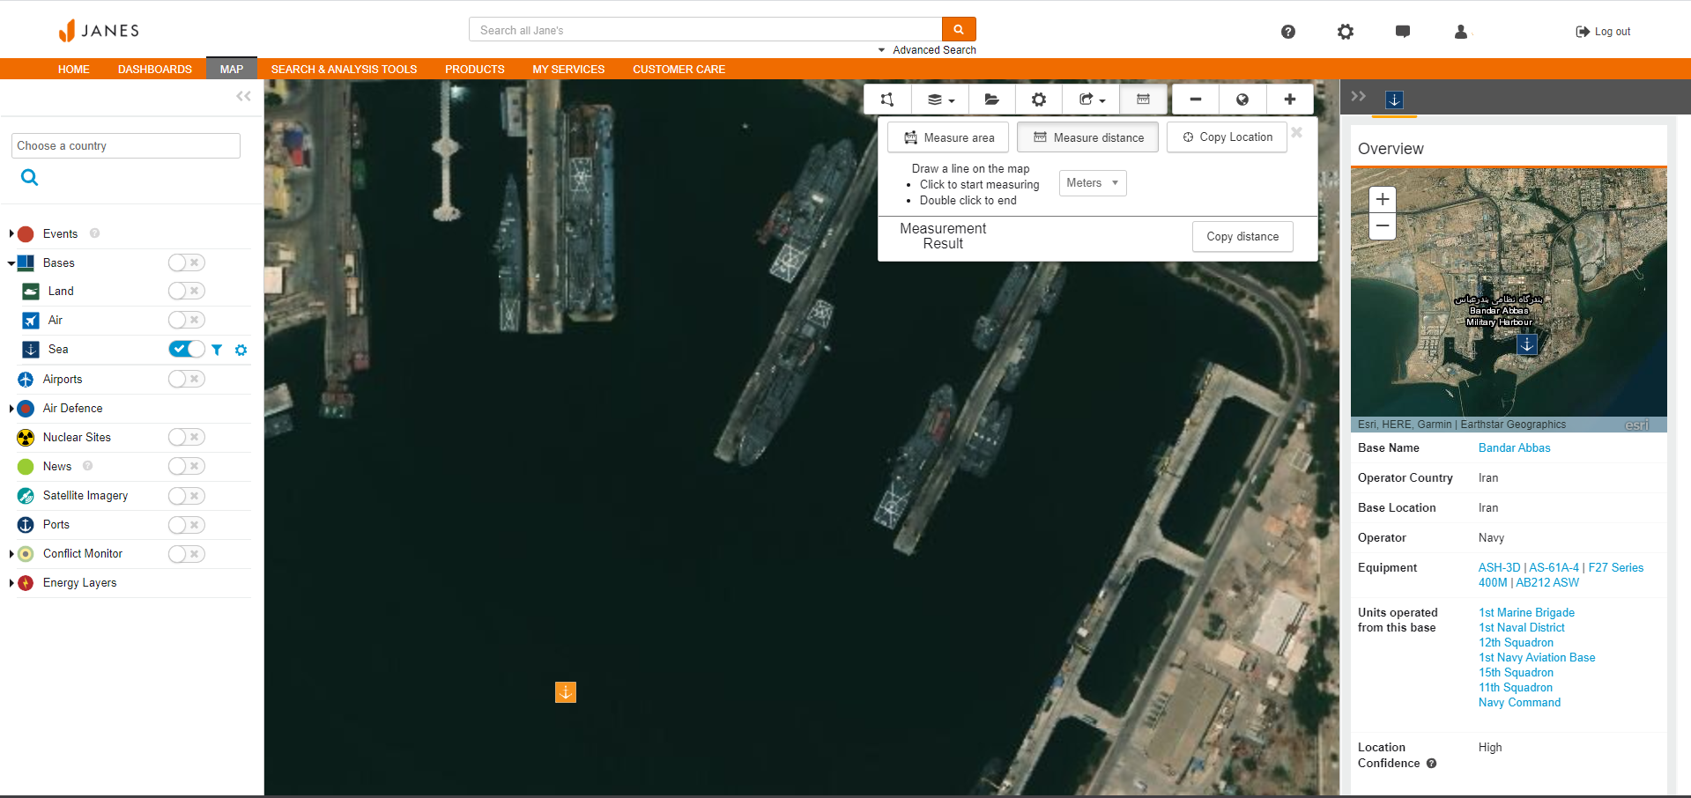Open the map layers dropdown tool
Viewport: 1691px width, 798px height.
[x=940, y=100]
